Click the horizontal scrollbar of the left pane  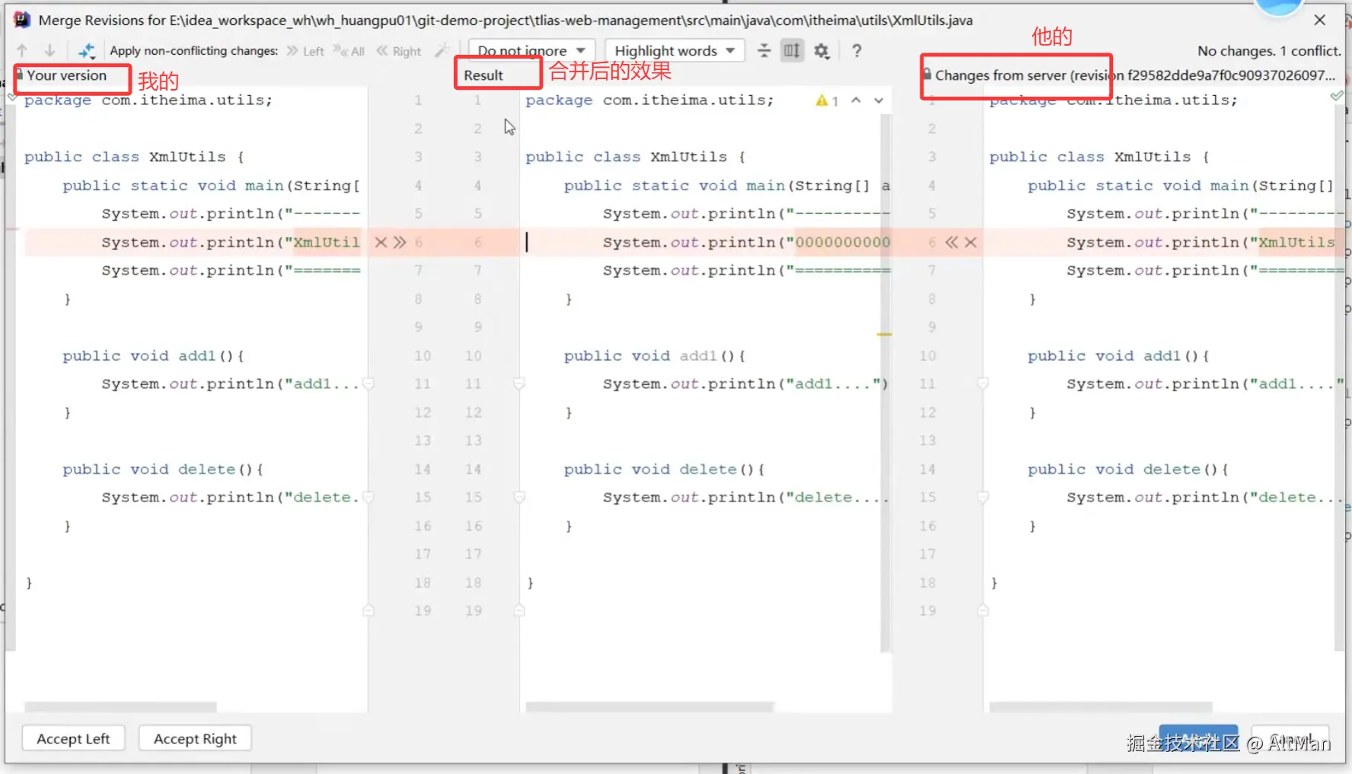point(120,707)
